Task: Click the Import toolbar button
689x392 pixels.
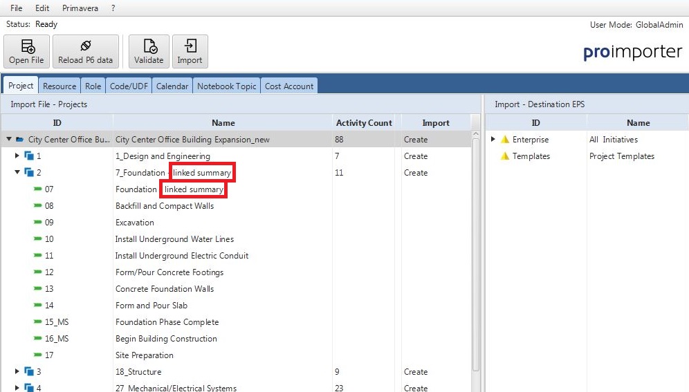Action: pos(190,51)
